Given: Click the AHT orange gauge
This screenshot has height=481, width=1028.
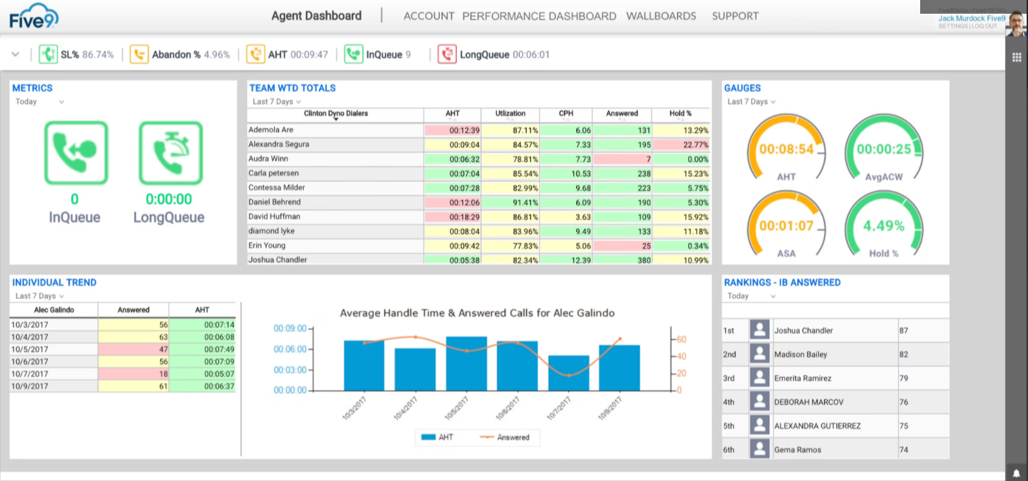Looking at the screenshot, I should pos(787,150).
